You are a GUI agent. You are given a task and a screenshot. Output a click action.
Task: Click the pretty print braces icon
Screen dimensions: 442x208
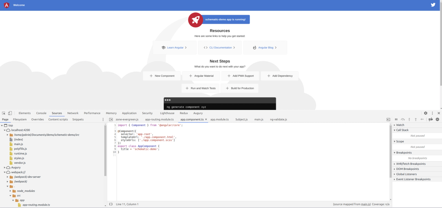pos(111,204)
